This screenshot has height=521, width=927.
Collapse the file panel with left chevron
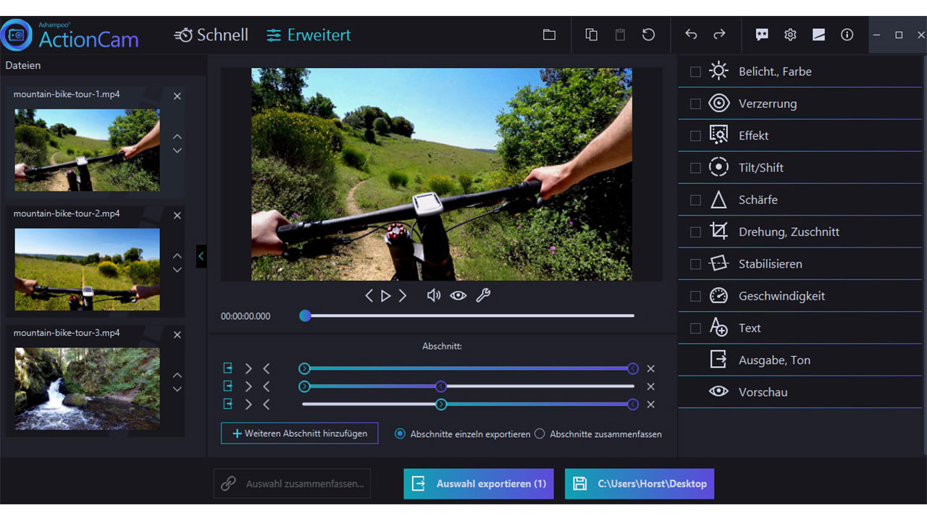201,255
